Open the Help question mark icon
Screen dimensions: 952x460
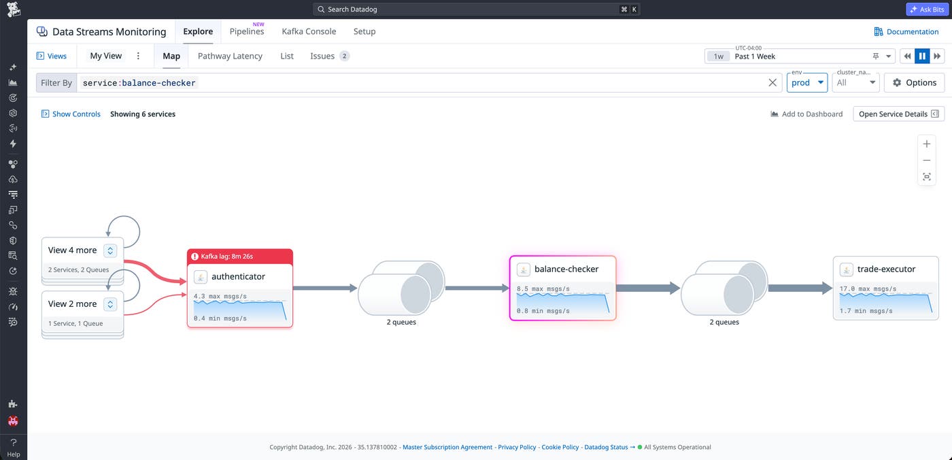14,442
